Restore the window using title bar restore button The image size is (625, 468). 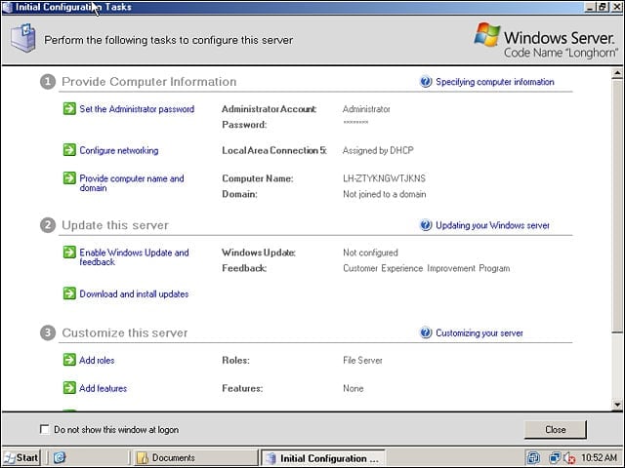click(x=603, y=7)
